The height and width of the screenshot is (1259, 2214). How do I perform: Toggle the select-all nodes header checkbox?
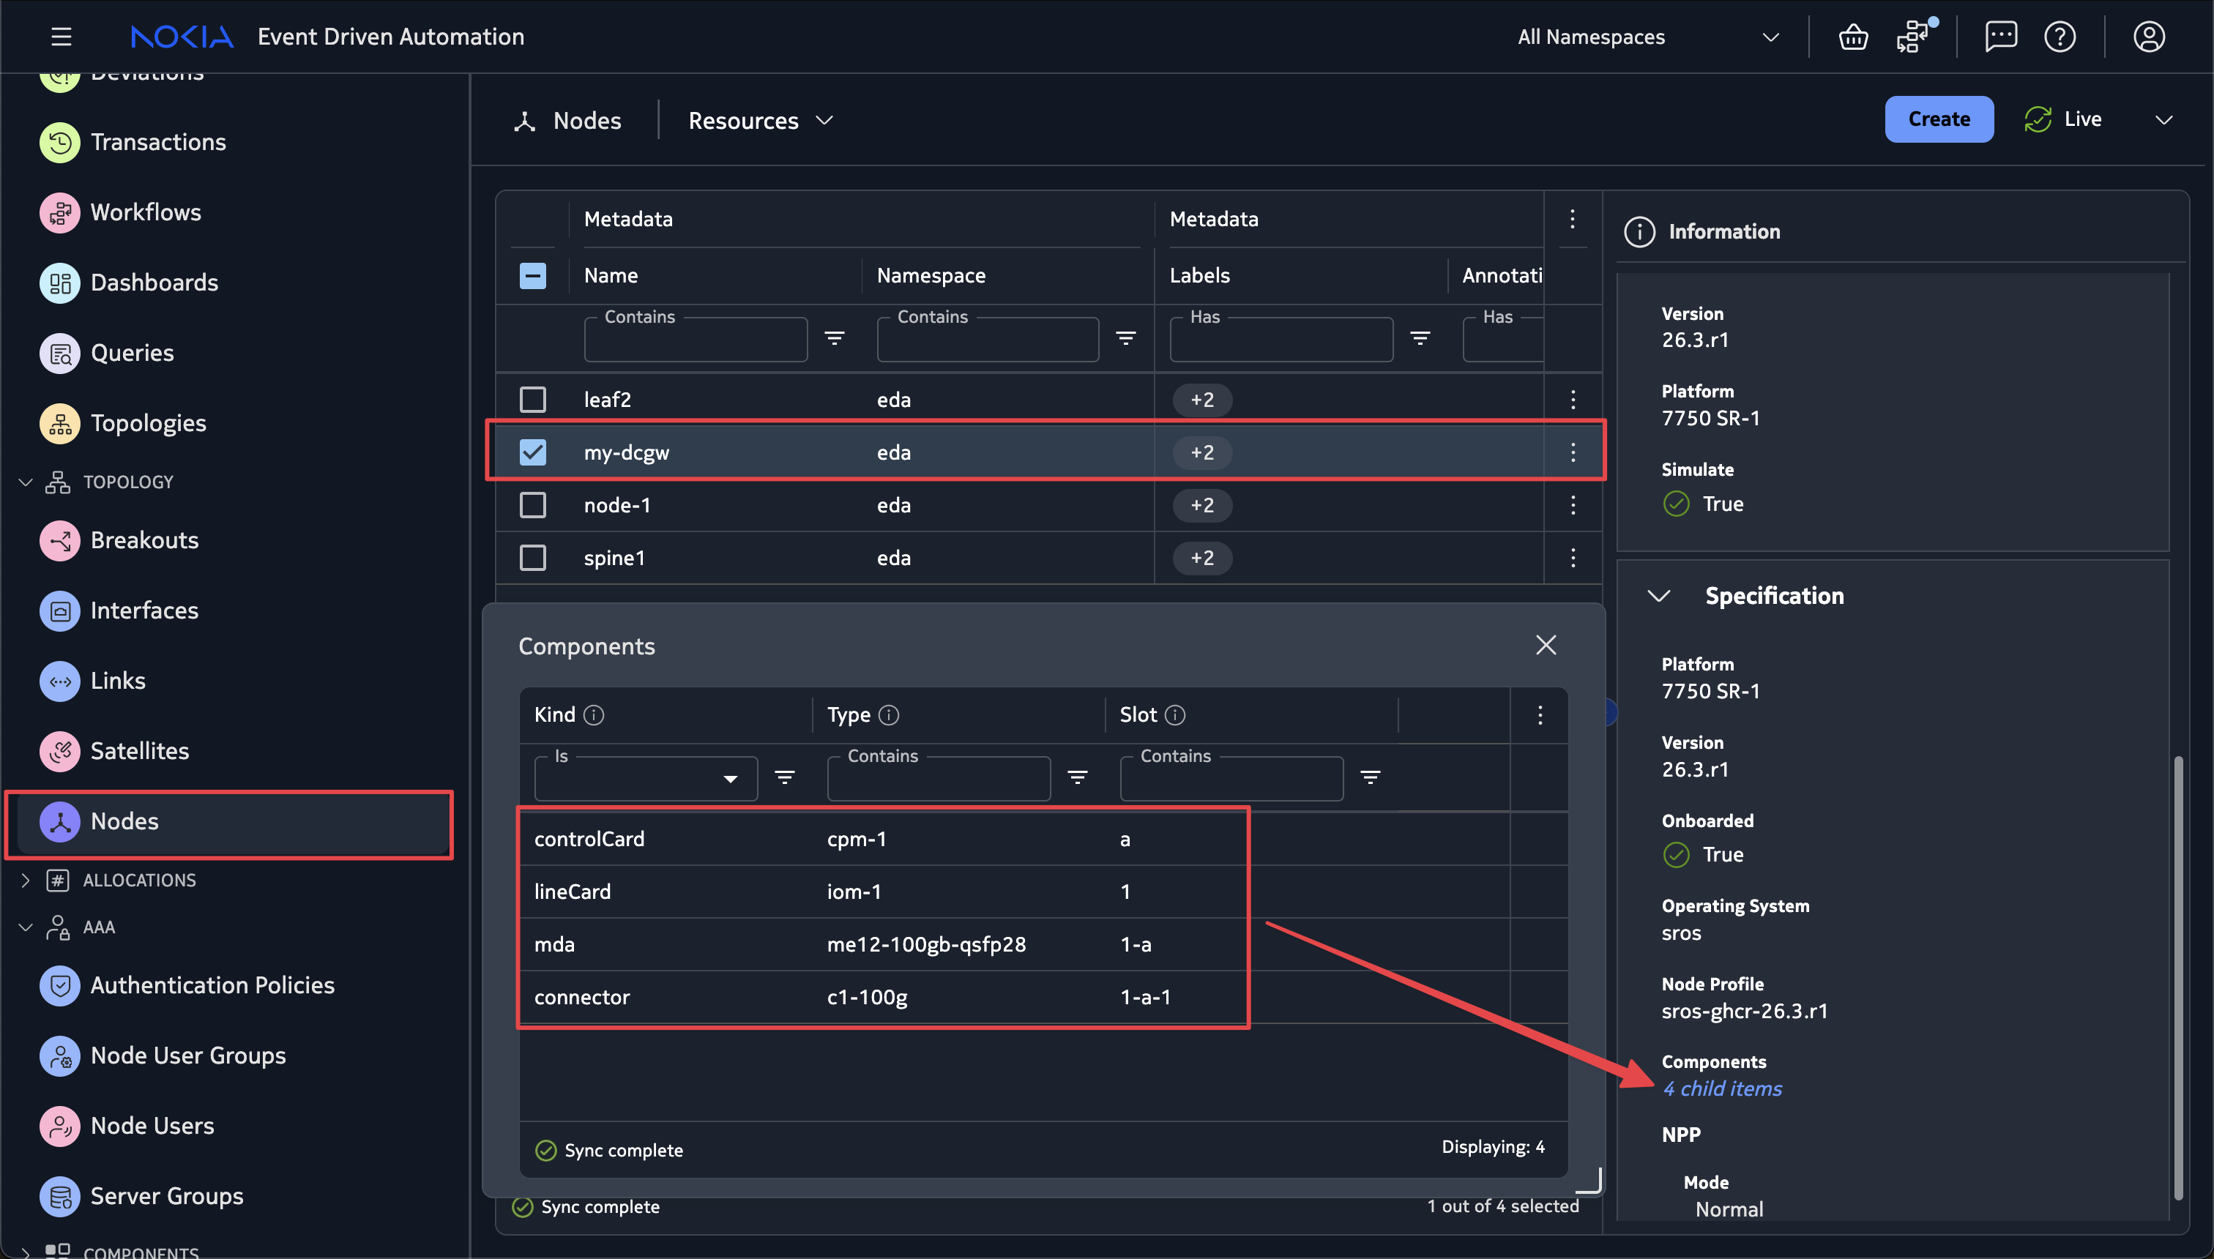click(533, 276)
